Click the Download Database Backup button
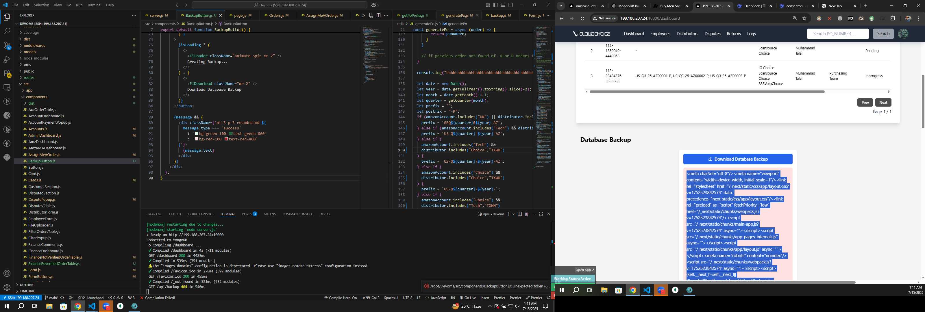925x312 pixels. pyautogui.click(x=738, y=159)
